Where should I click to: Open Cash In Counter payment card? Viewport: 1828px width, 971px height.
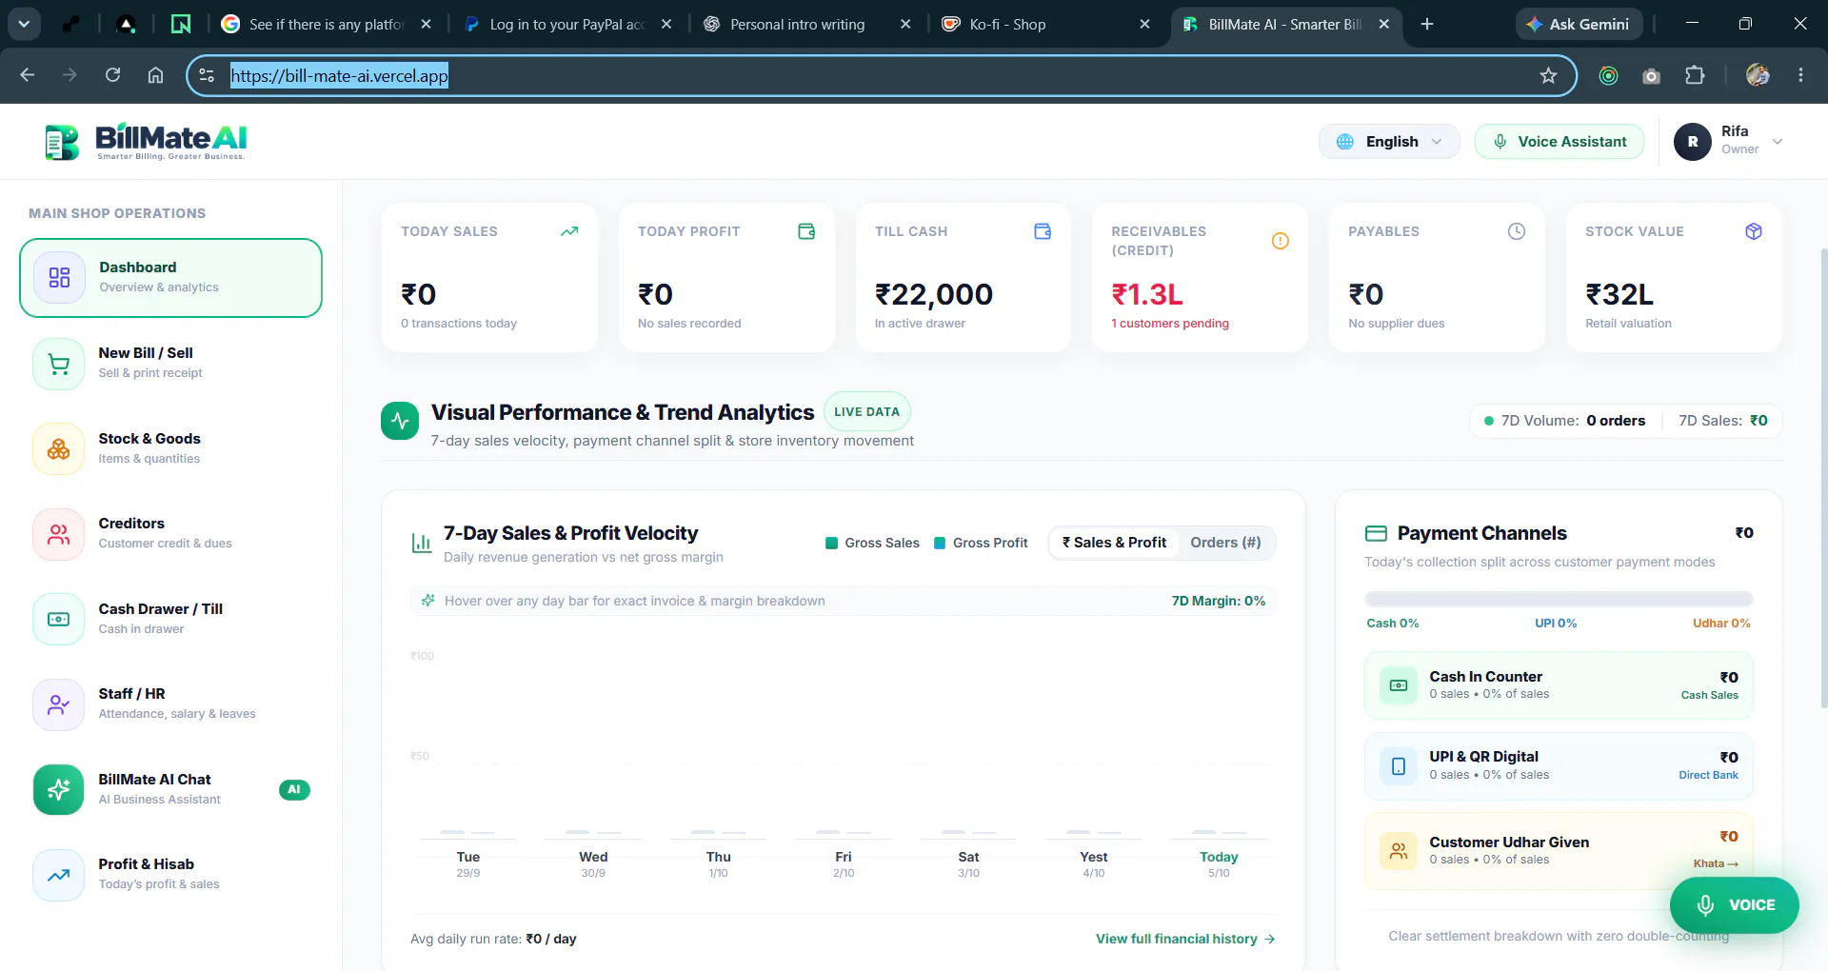tap(1559, 685)
